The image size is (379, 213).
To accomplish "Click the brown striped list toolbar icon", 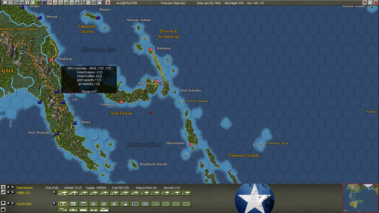I will (x=94, y=3).
